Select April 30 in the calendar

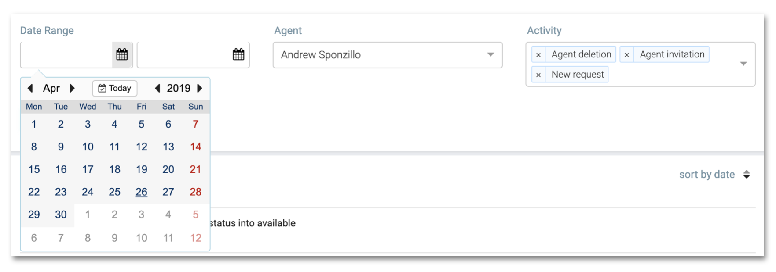pyautogui.click(x=61, y=215)
